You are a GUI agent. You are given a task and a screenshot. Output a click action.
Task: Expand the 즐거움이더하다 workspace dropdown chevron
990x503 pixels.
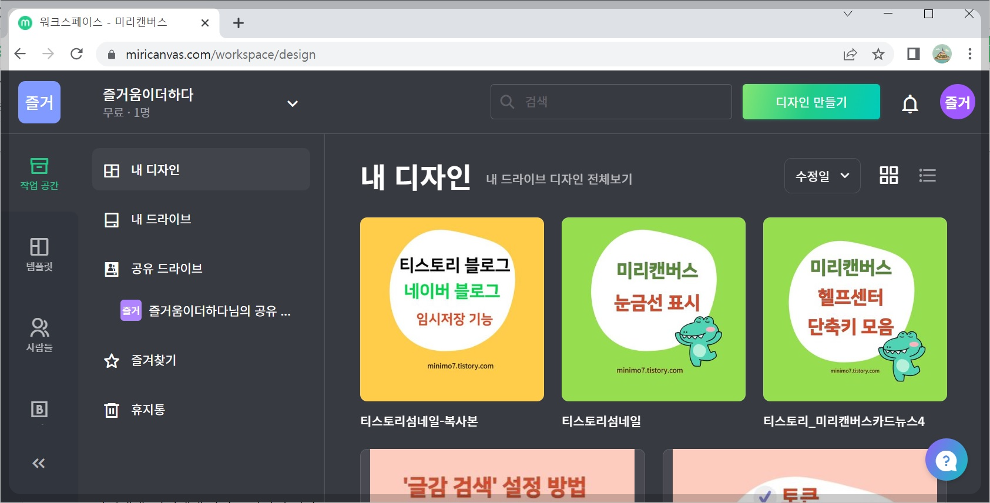(292, 103)
